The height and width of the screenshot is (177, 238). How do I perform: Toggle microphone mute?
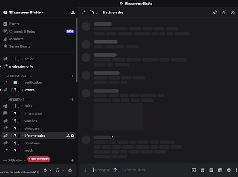[x=45, y=170]
